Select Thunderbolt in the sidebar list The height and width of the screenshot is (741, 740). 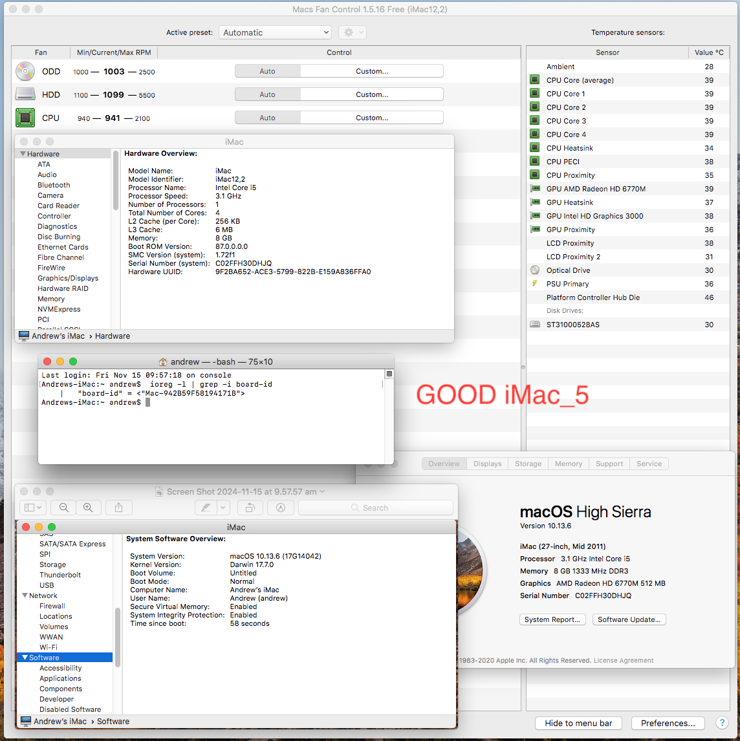pos(60,575)
